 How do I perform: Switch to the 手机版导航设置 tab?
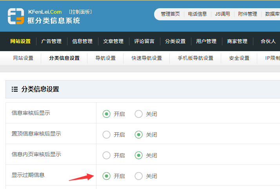pyautogui.click(x=195, y=58)
